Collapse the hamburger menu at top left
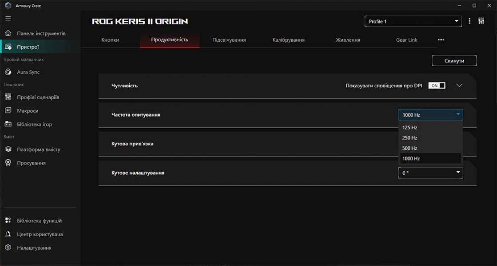 click(8, 18)
